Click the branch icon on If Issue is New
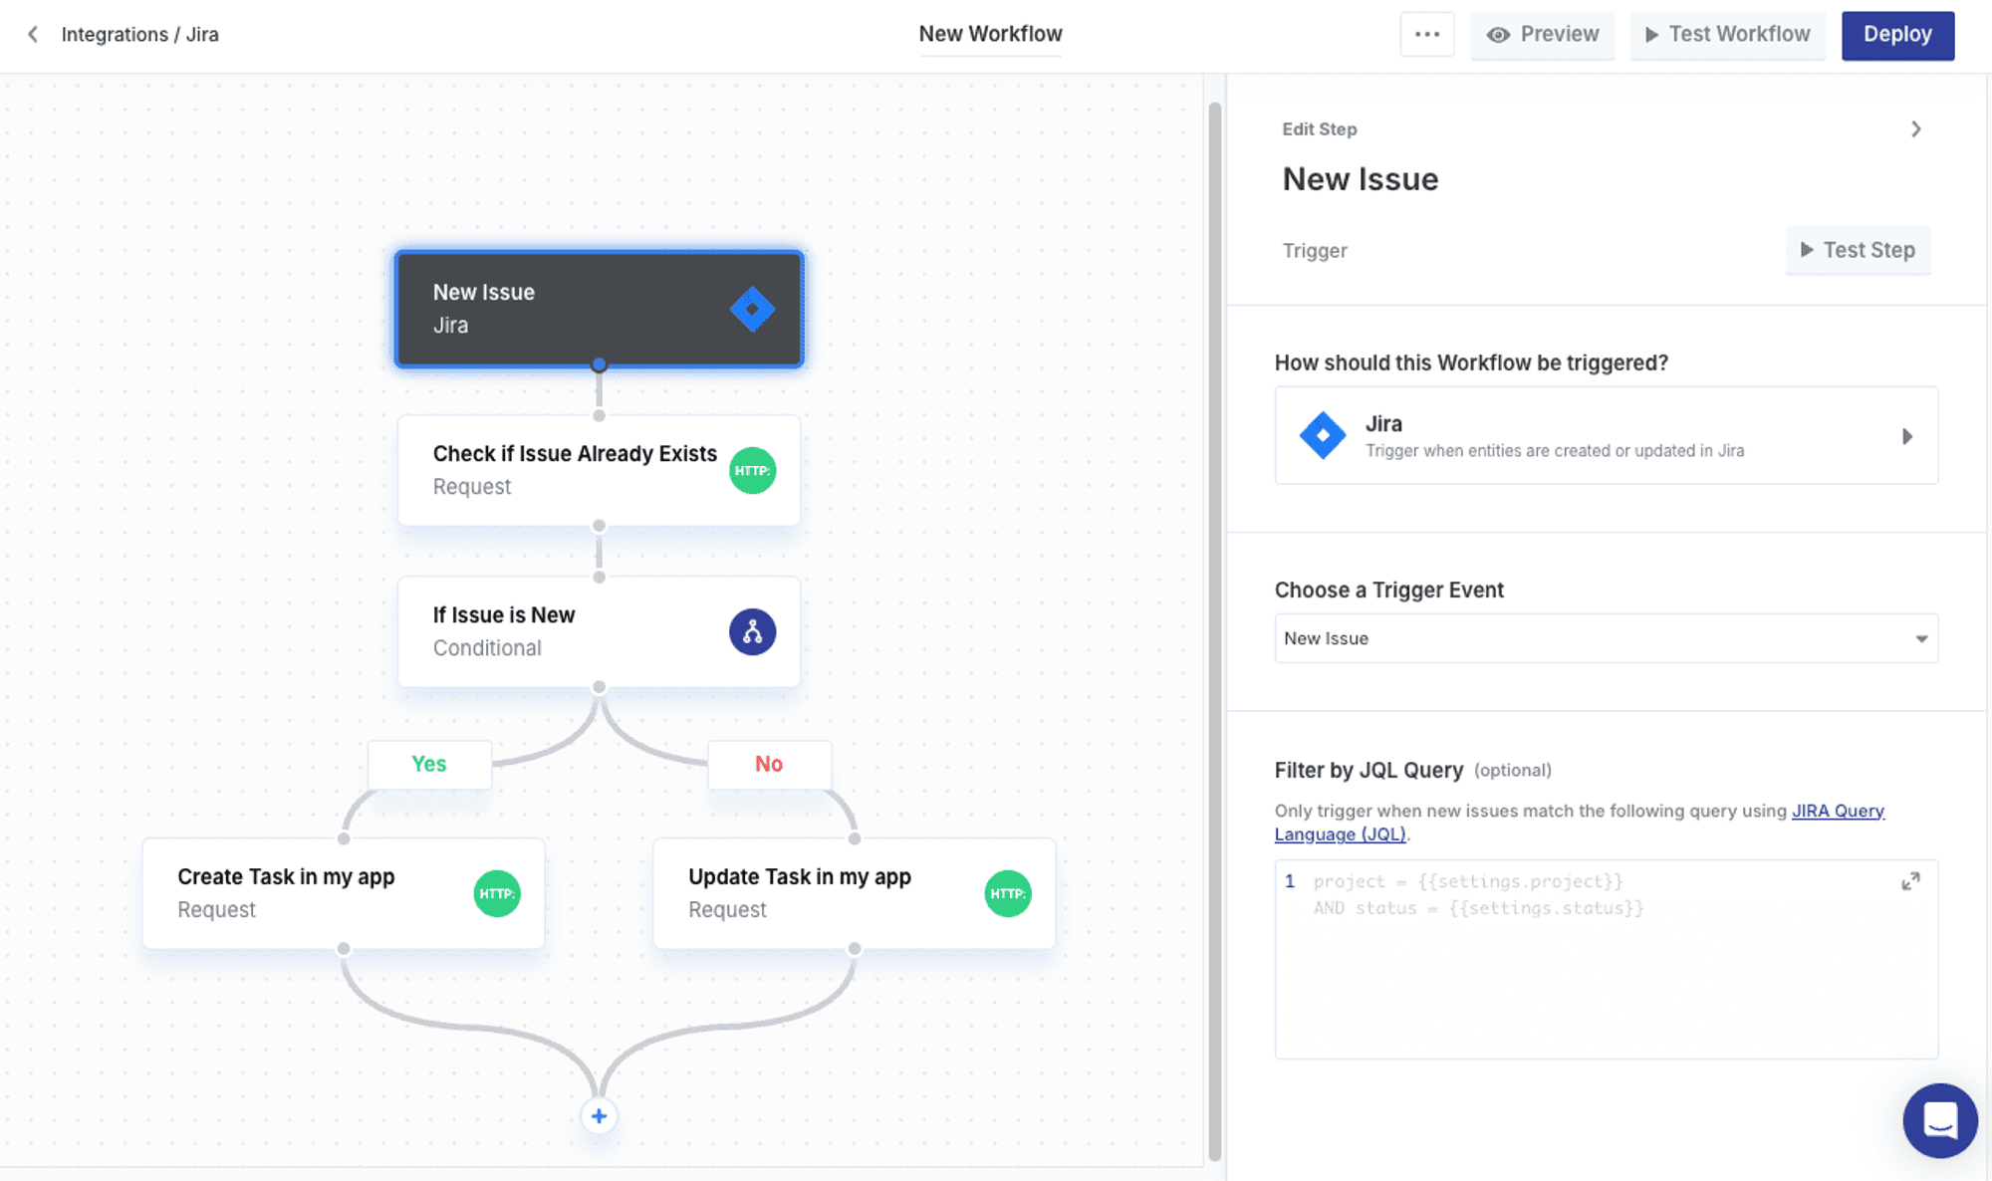 [752, 631]
